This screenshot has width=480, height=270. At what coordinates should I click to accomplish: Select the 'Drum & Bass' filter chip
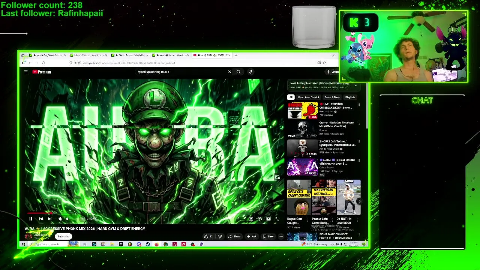coord(332,97)
